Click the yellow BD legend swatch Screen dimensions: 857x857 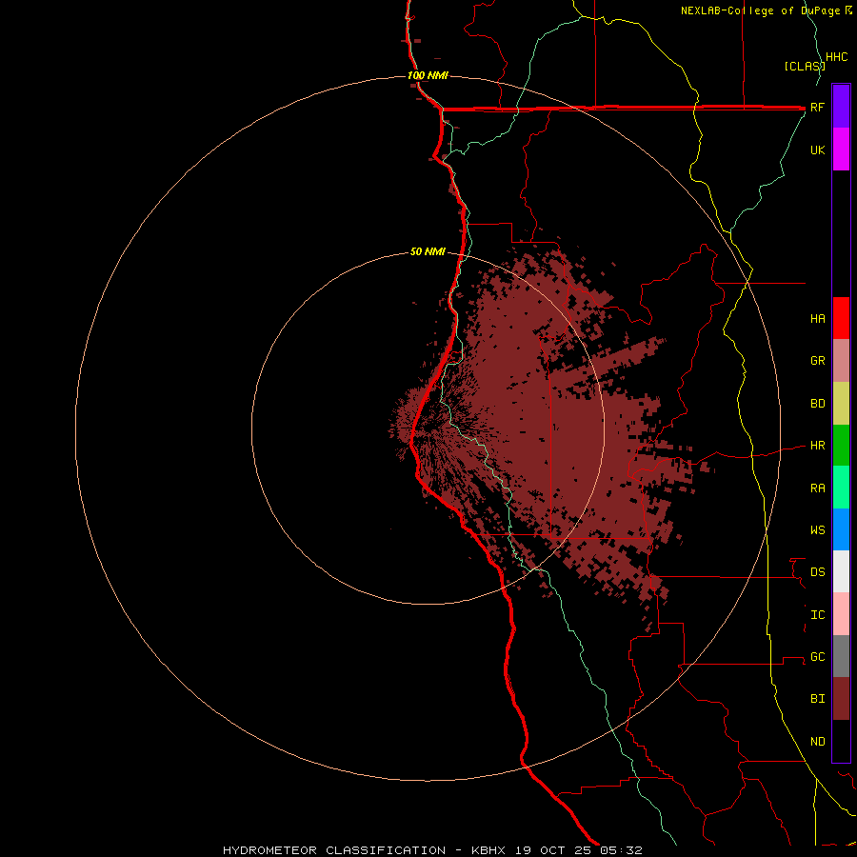841,404
